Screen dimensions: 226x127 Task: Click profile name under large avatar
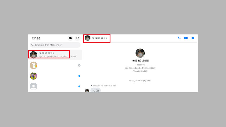tap(140, 61)
